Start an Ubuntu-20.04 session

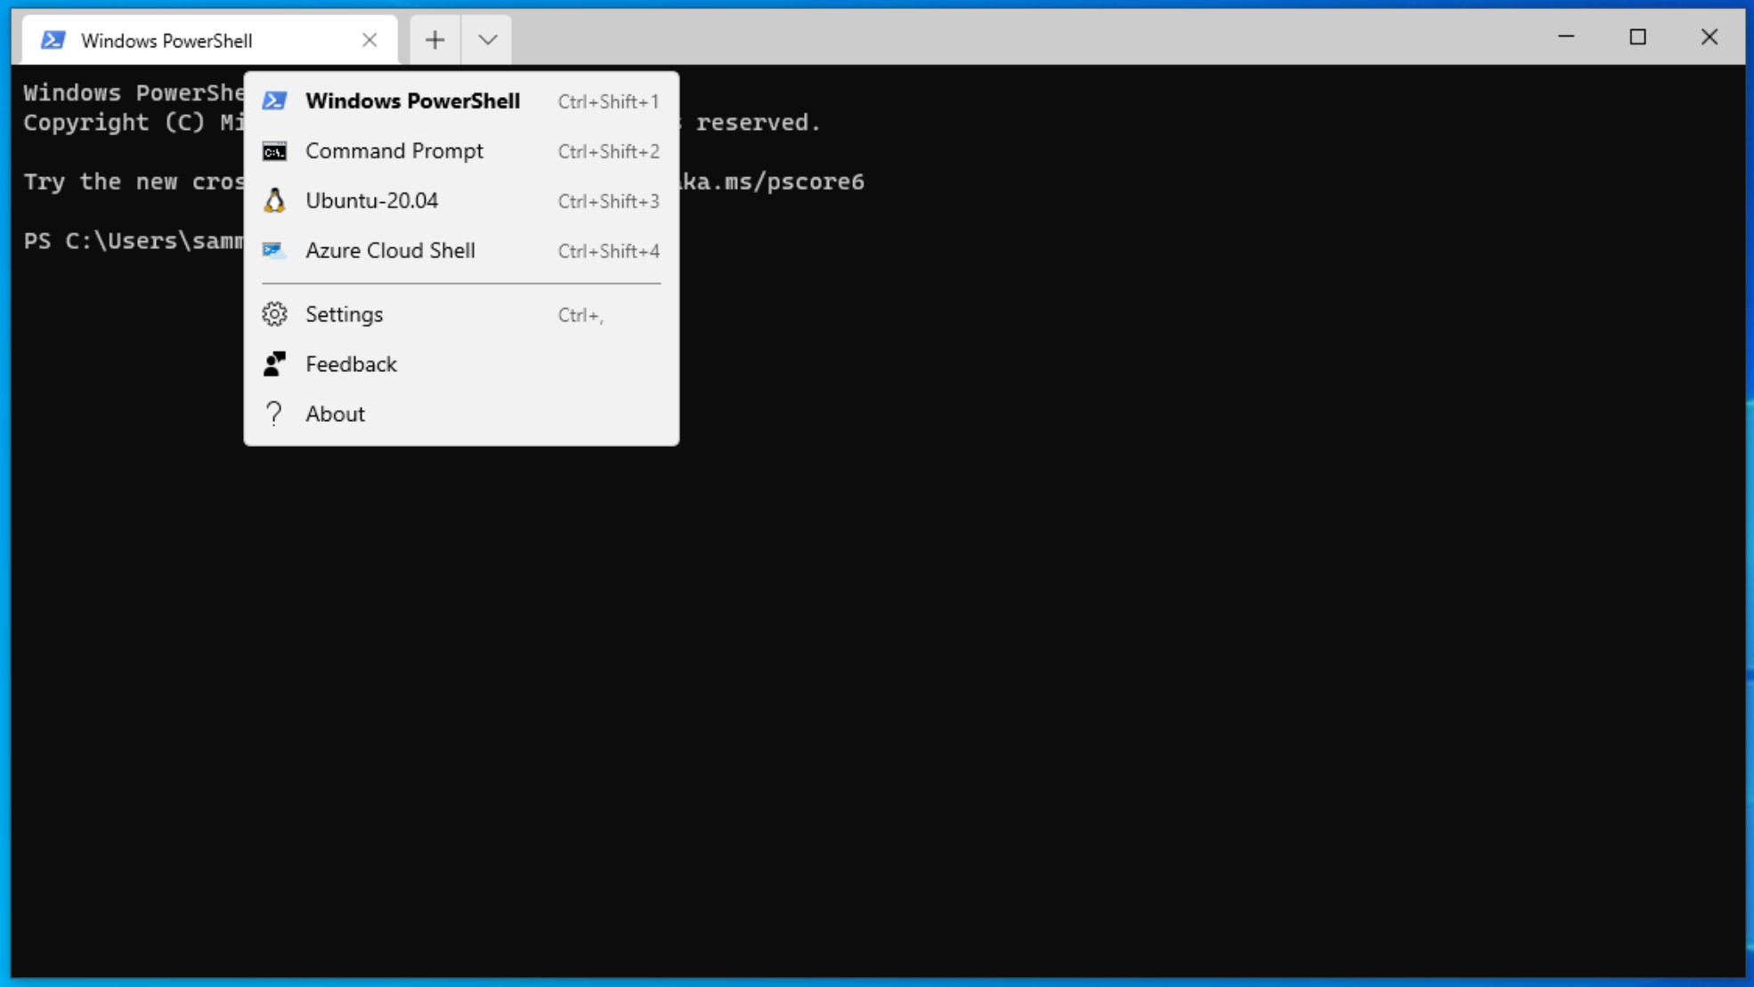[x=461, y=201]
